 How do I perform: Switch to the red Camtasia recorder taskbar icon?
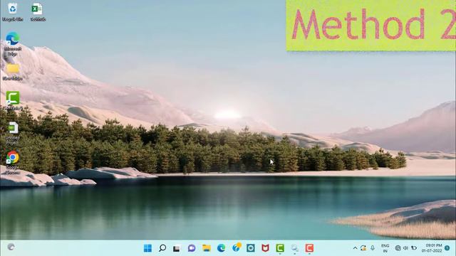click(309, 248)
